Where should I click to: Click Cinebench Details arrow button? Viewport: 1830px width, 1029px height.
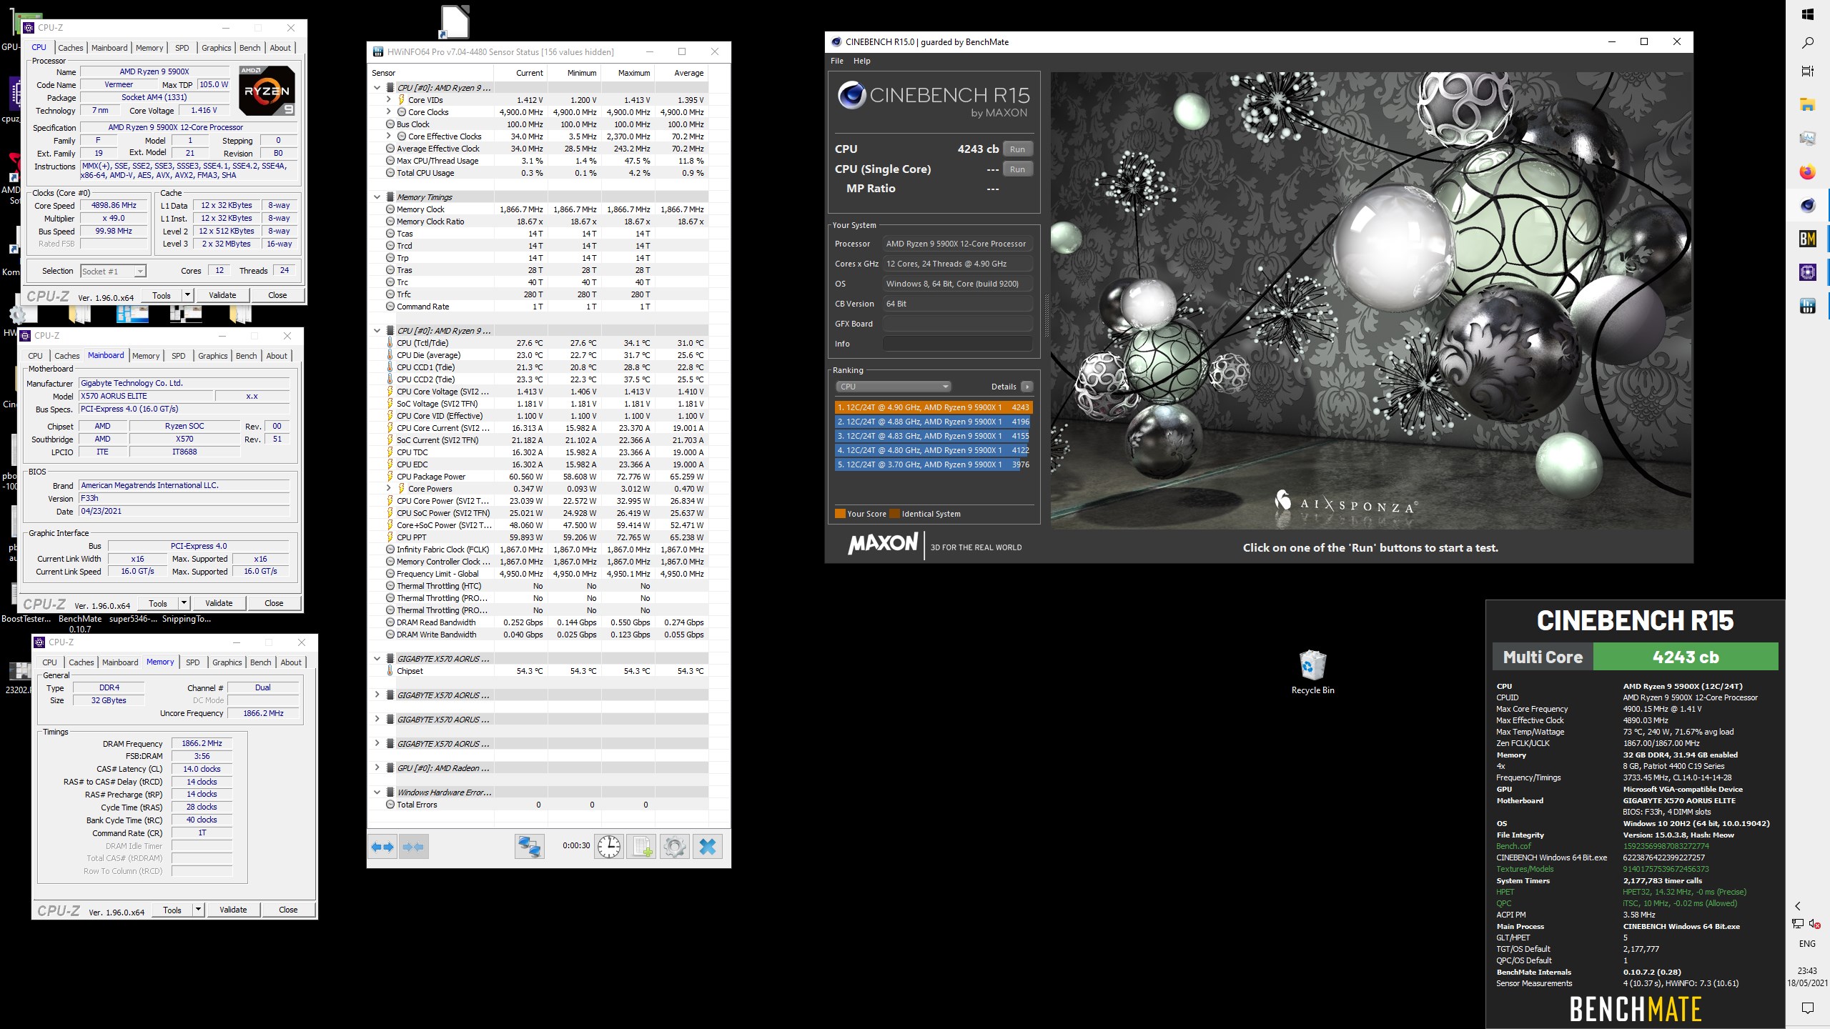(x=1027, y=387)
